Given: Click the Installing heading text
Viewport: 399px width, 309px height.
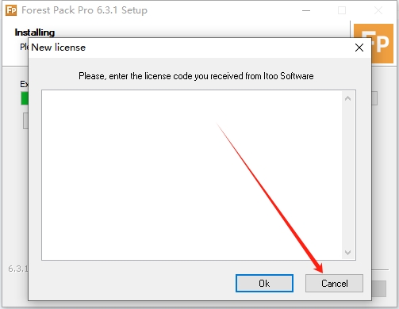Looking at the screenshot, I should pyautogui.click(x=35, y=32).
